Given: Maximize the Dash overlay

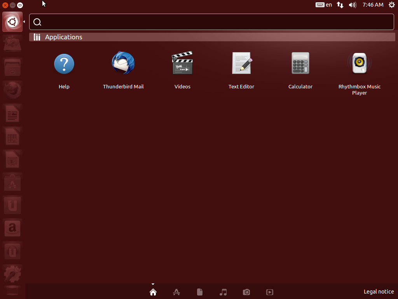Looking at the screenshot, I should coord(20,5).
